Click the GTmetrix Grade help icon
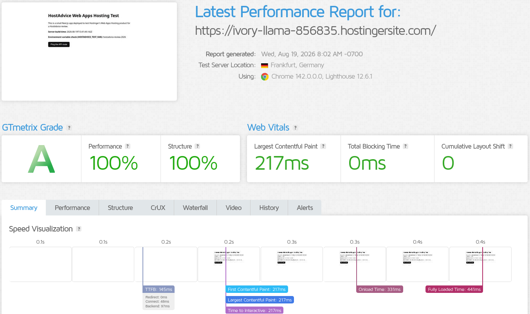 point(69,127)
